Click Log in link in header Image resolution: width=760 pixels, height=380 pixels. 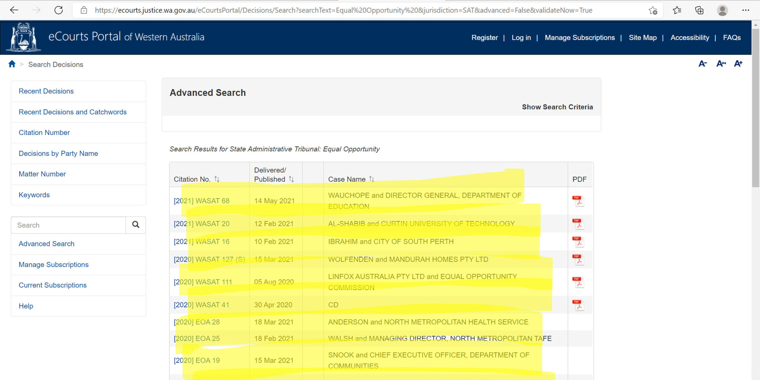point(521,38)
